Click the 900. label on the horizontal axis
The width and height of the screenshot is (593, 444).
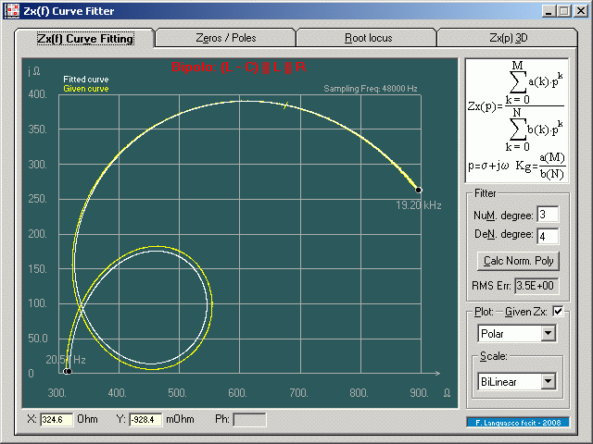pos(419,393)
